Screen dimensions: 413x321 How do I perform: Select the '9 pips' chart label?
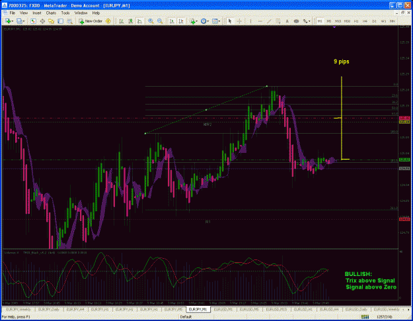pyautogui.click(x=342, y=62)
